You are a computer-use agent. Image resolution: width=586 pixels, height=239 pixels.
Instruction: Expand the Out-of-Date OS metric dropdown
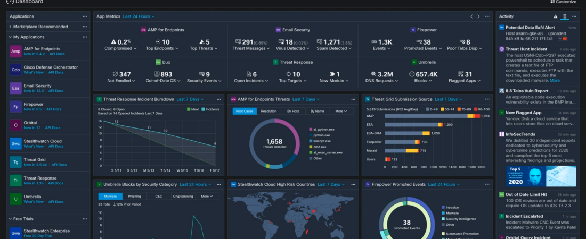pos(163,81)
